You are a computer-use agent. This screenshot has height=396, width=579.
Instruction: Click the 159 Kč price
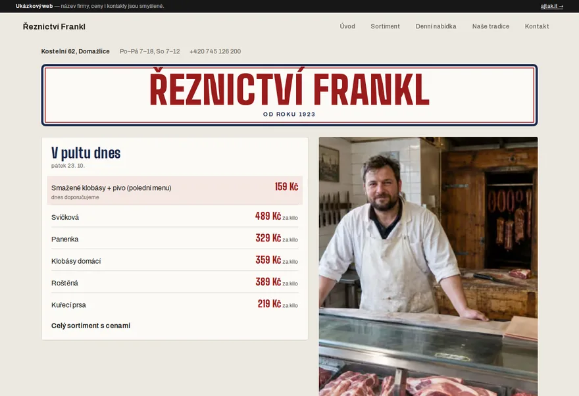(x=286, y=187)
